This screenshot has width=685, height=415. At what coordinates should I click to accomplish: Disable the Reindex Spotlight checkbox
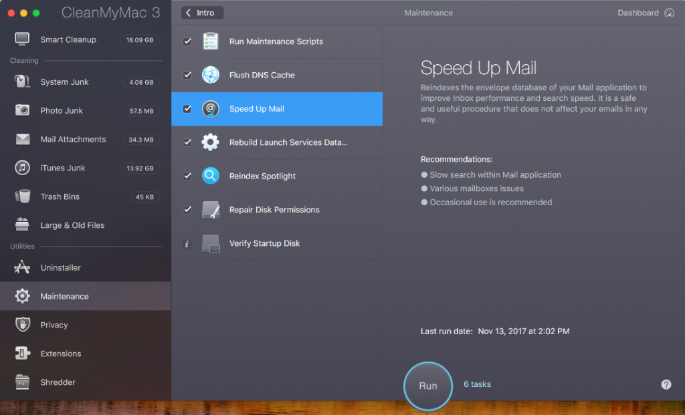[x=187, y=176]
